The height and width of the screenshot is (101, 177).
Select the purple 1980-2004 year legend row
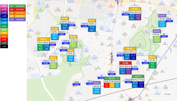[17, 20]
